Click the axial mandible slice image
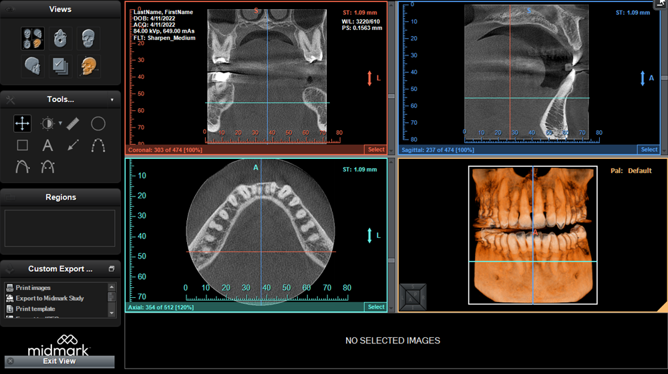668x374 pixels. pyautogui.click(x=261, y=232)
